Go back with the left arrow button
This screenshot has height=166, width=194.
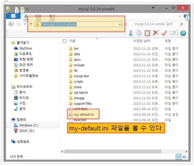click(x=11, y=24)
